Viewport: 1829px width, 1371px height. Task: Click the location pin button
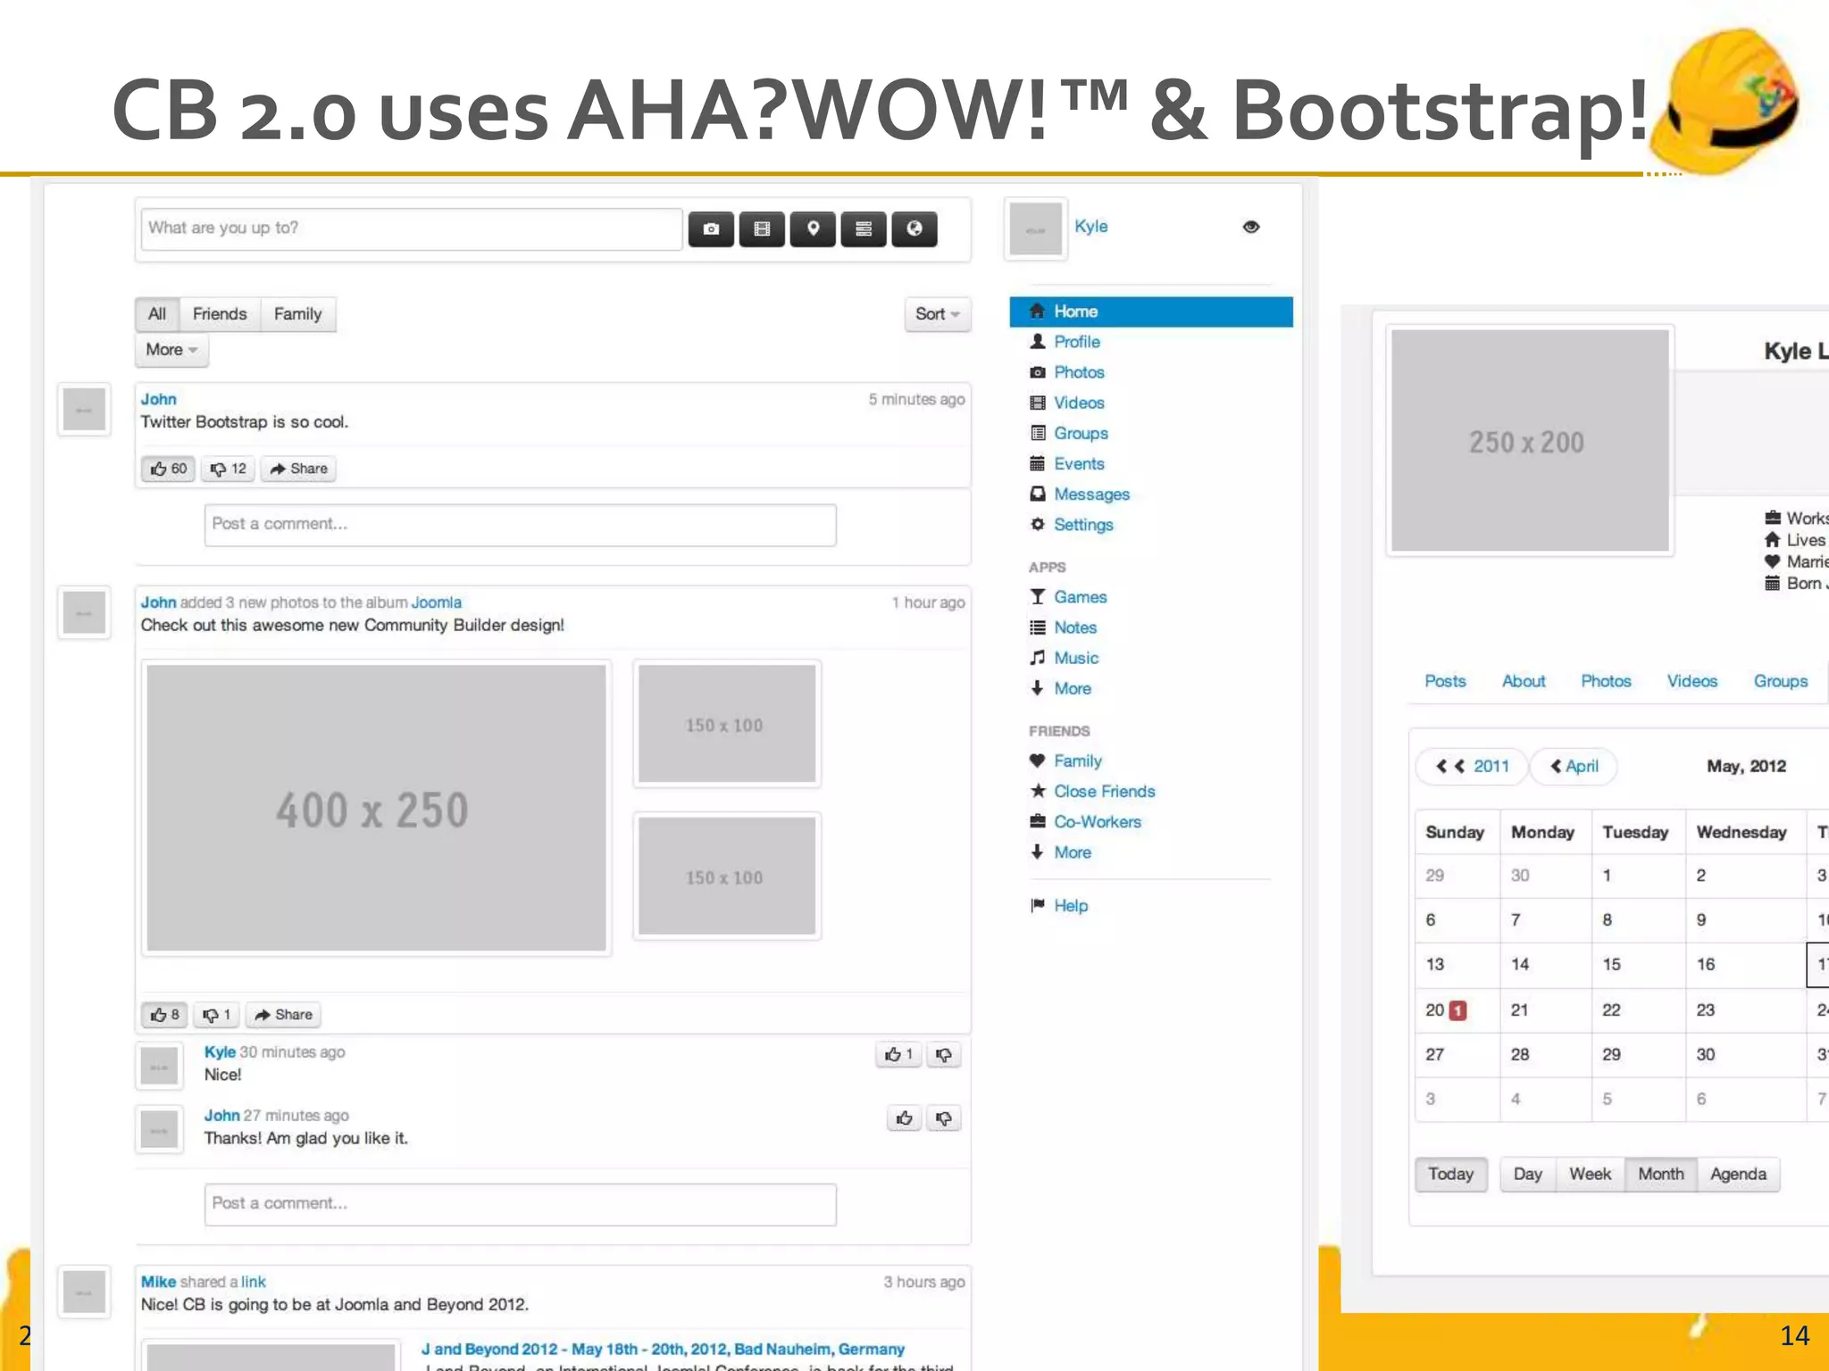[x=813, y=229]
